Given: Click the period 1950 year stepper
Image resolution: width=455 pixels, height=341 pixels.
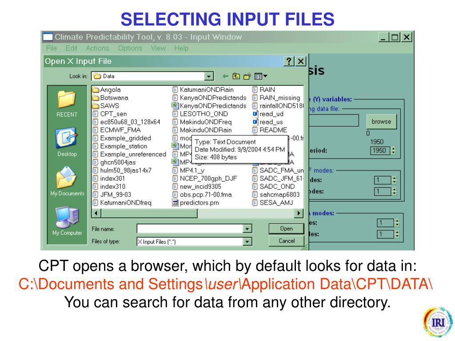Looking at the screenshot, I should pyautogui.click(x=393, y=151).
